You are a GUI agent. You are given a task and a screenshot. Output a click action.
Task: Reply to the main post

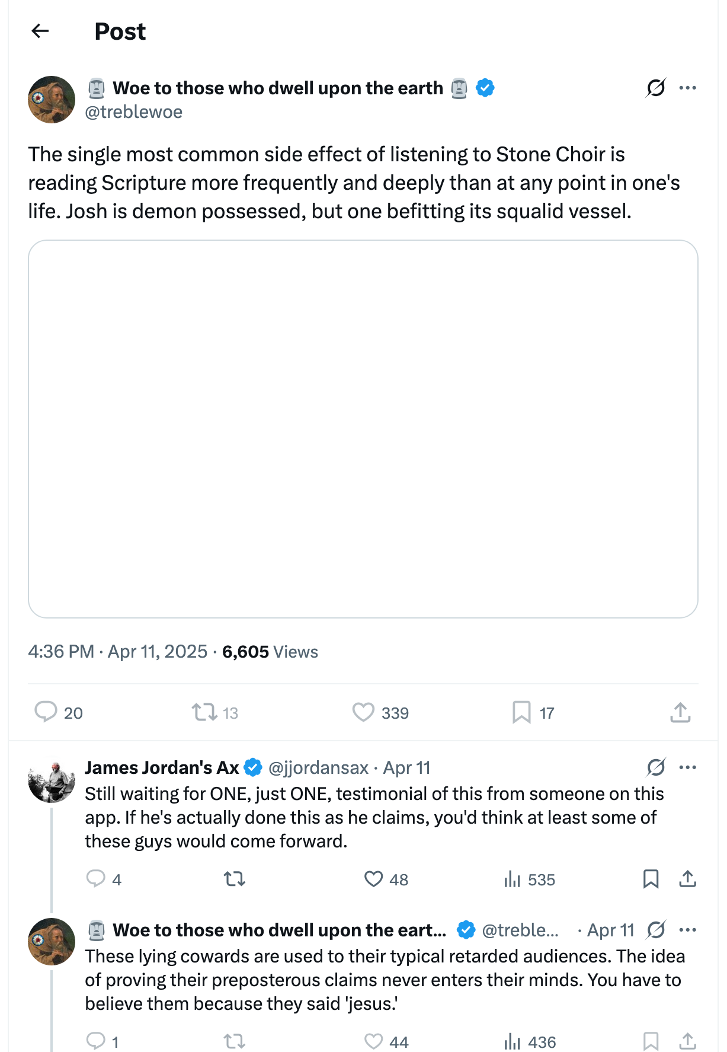click(46, 712)
